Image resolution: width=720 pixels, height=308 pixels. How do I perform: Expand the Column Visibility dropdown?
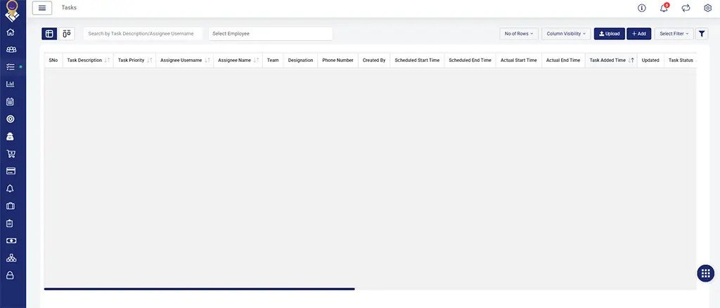[566, 34]
